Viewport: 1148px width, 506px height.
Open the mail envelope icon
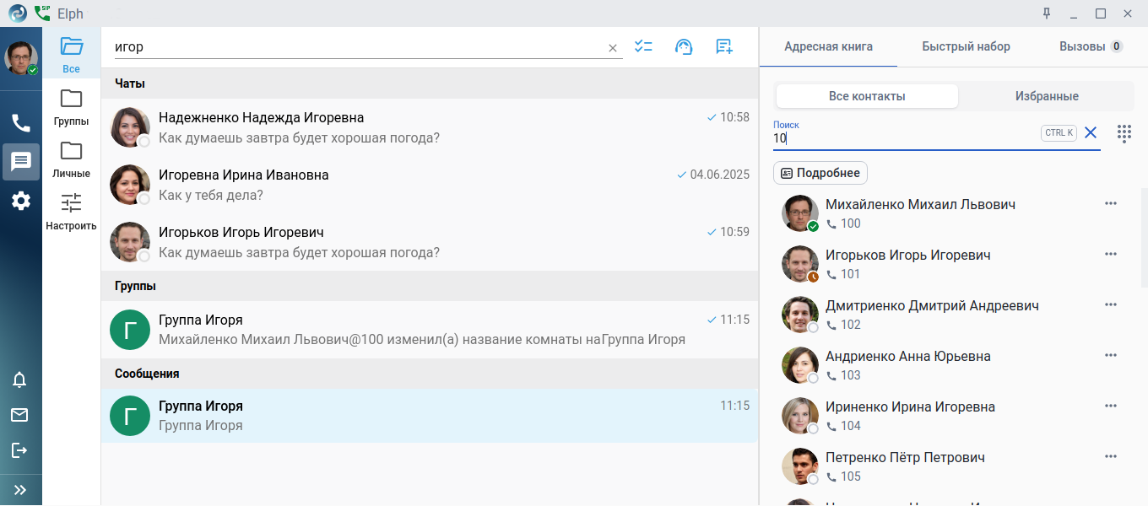pyautogui.click(x=19, y=415)
